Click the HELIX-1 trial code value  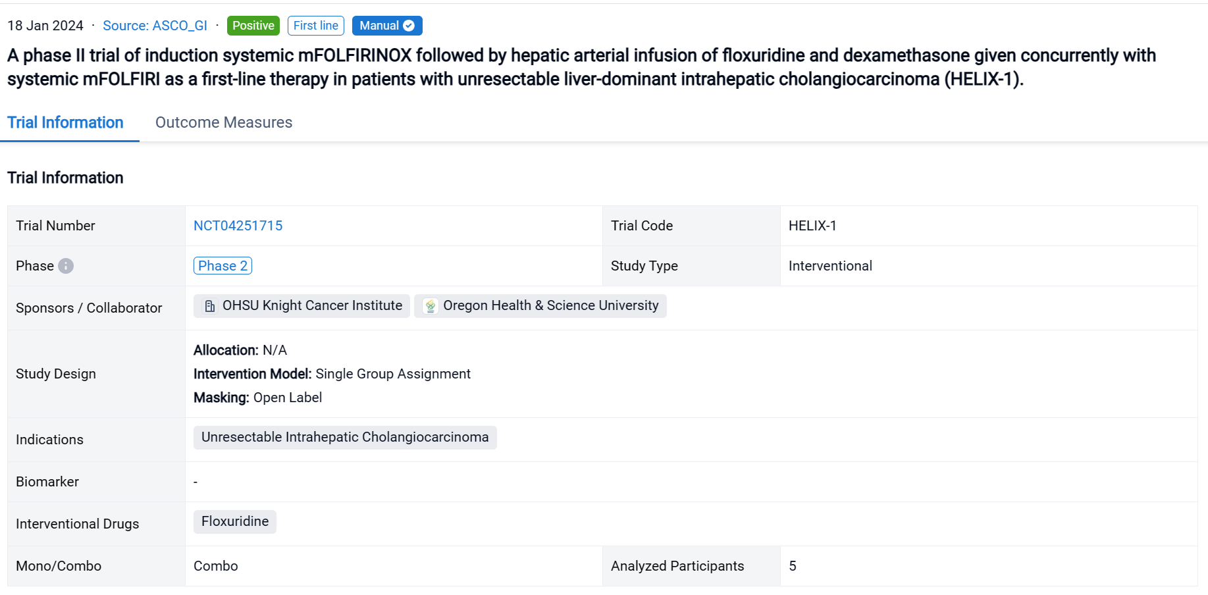tap(812, 226)
